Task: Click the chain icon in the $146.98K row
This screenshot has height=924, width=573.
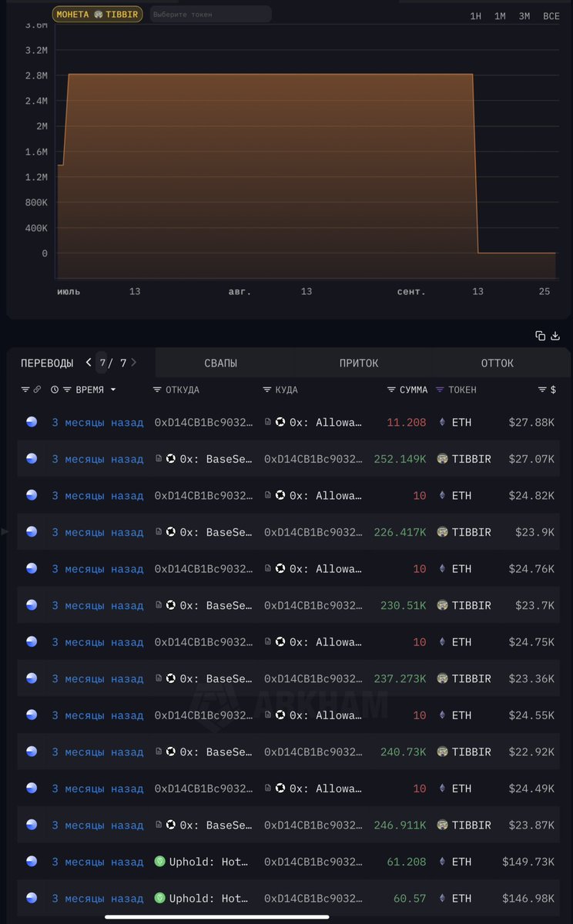Action: tap(32, 898)
